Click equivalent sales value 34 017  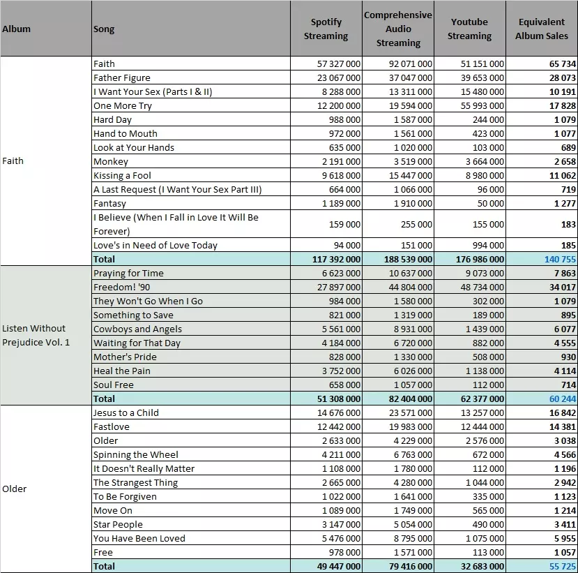tap(542, 287)
